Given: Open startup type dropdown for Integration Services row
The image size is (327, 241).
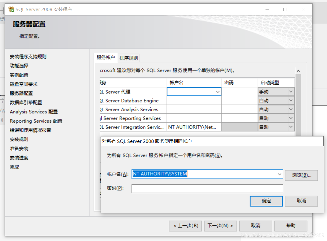Looking at the screenshot, I should (291, 127).
